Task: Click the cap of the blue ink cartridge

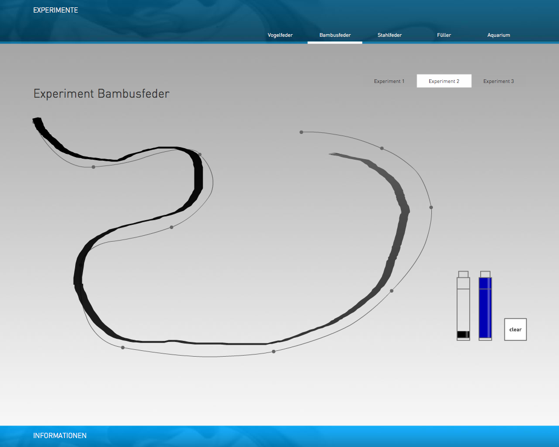Action: (x=485, y=274)
